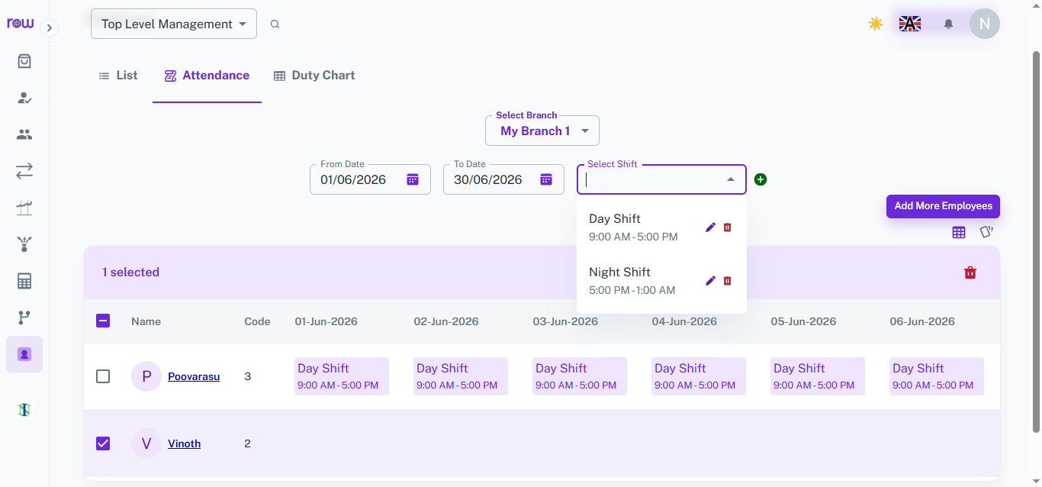Click Add More Employees button
This screenshot has width=1042, height=487.
(943, 206)
